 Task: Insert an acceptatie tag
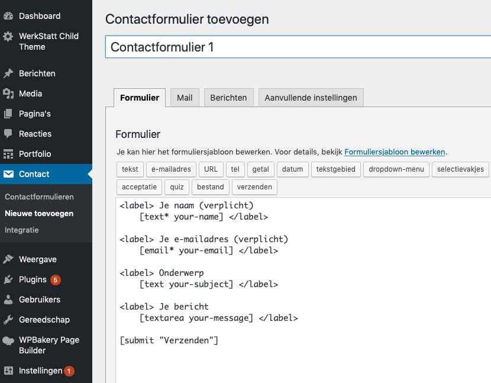point(139,187)
